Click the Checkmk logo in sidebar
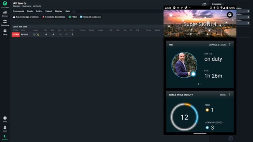Screen dimensions: 253x142 pyautogui.click(x=5, y=4)
